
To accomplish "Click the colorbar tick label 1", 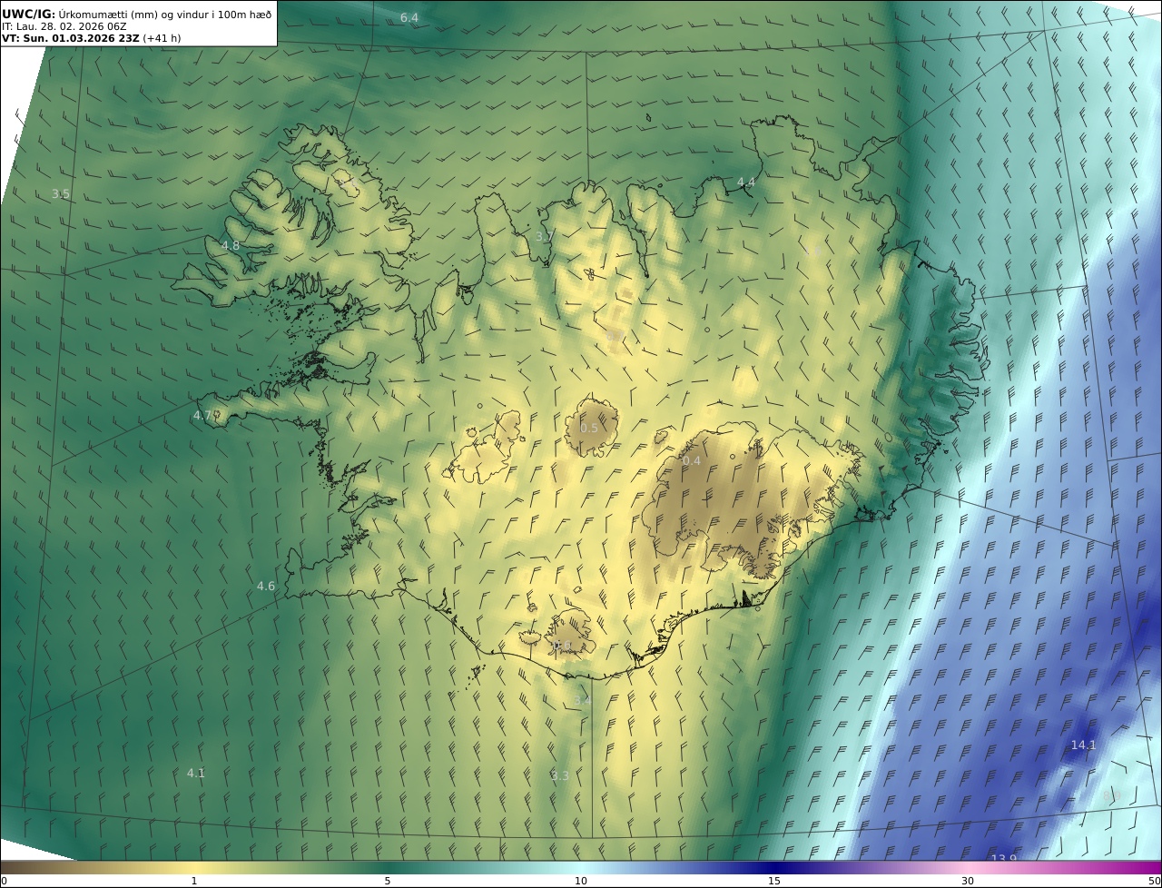I will tap(193, 881).
